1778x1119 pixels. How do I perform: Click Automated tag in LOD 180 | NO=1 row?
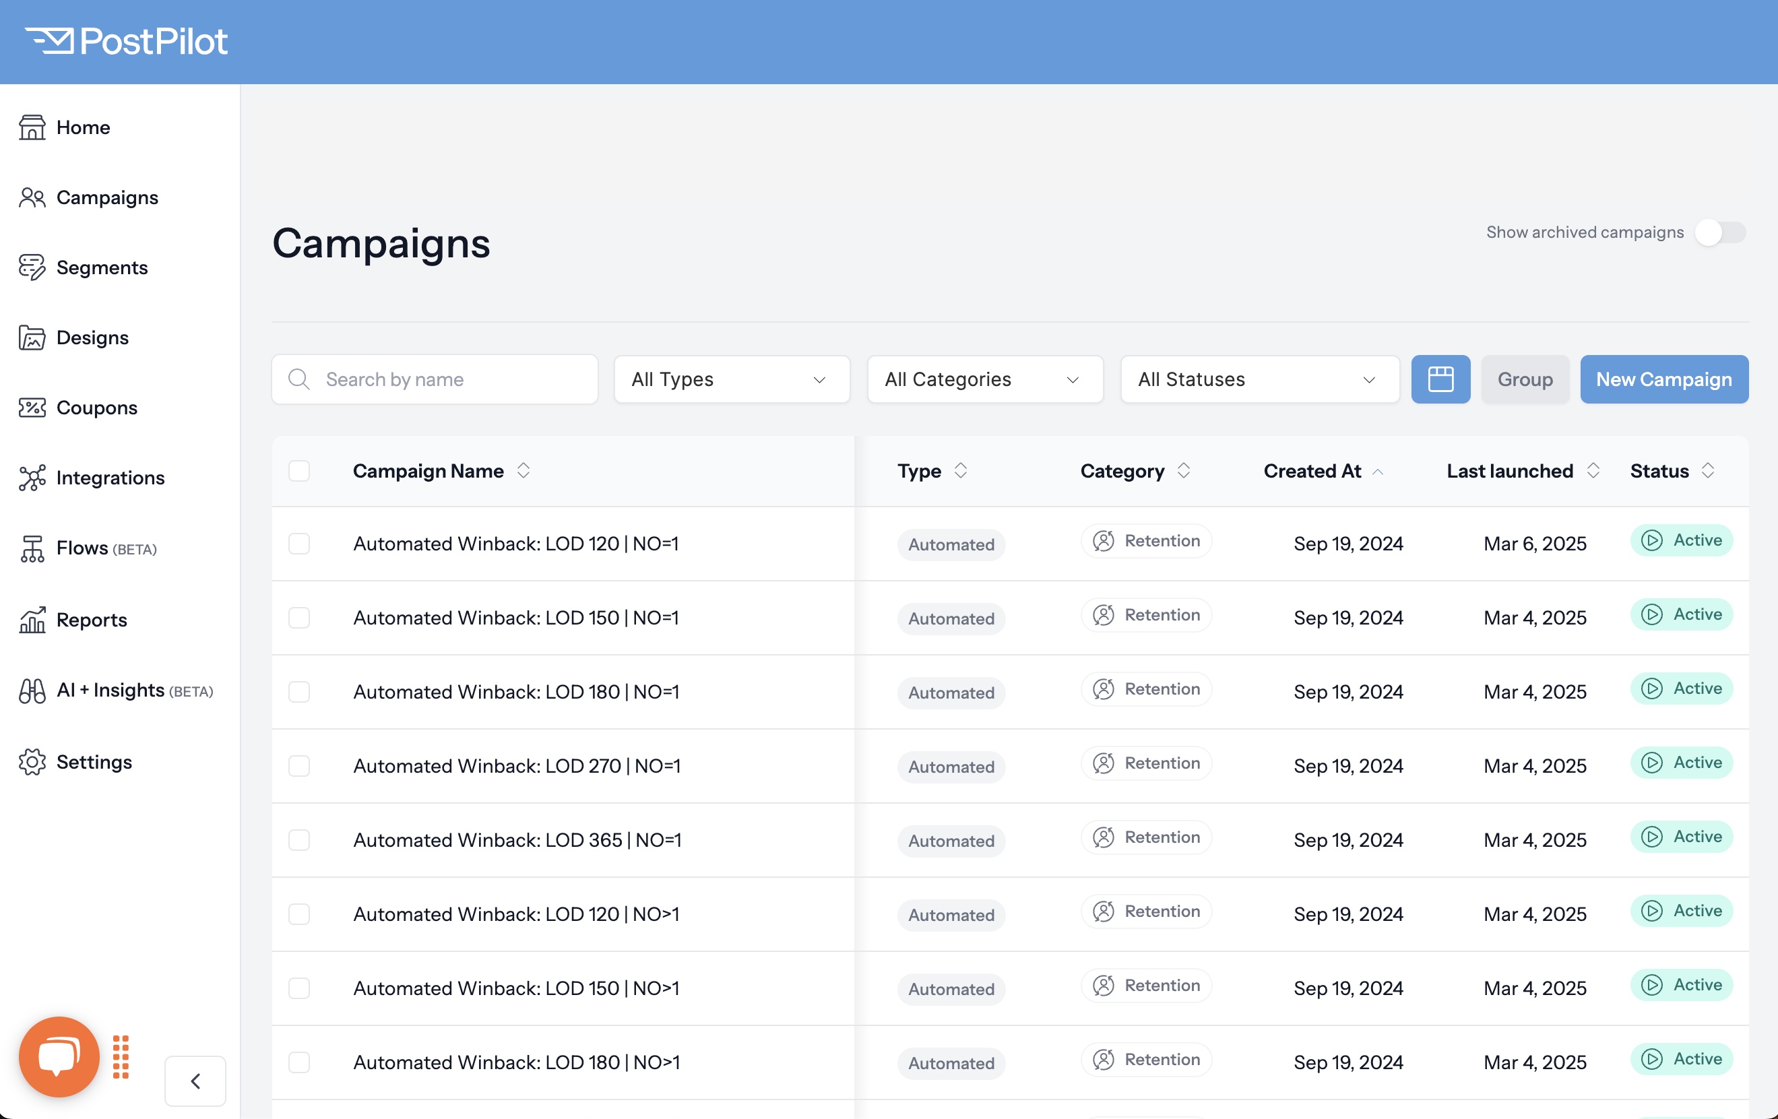[x=951, y=693]
